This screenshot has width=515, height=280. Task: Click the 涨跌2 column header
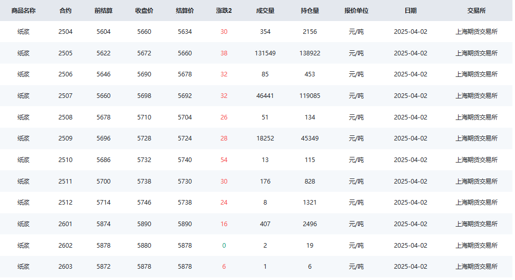click(224, 11)
